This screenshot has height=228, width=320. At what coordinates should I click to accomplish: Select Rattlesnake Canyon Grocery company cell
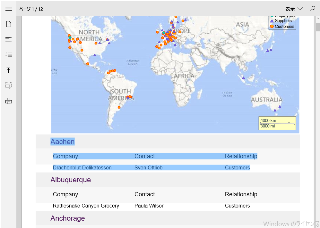click(x=86, y=206)
